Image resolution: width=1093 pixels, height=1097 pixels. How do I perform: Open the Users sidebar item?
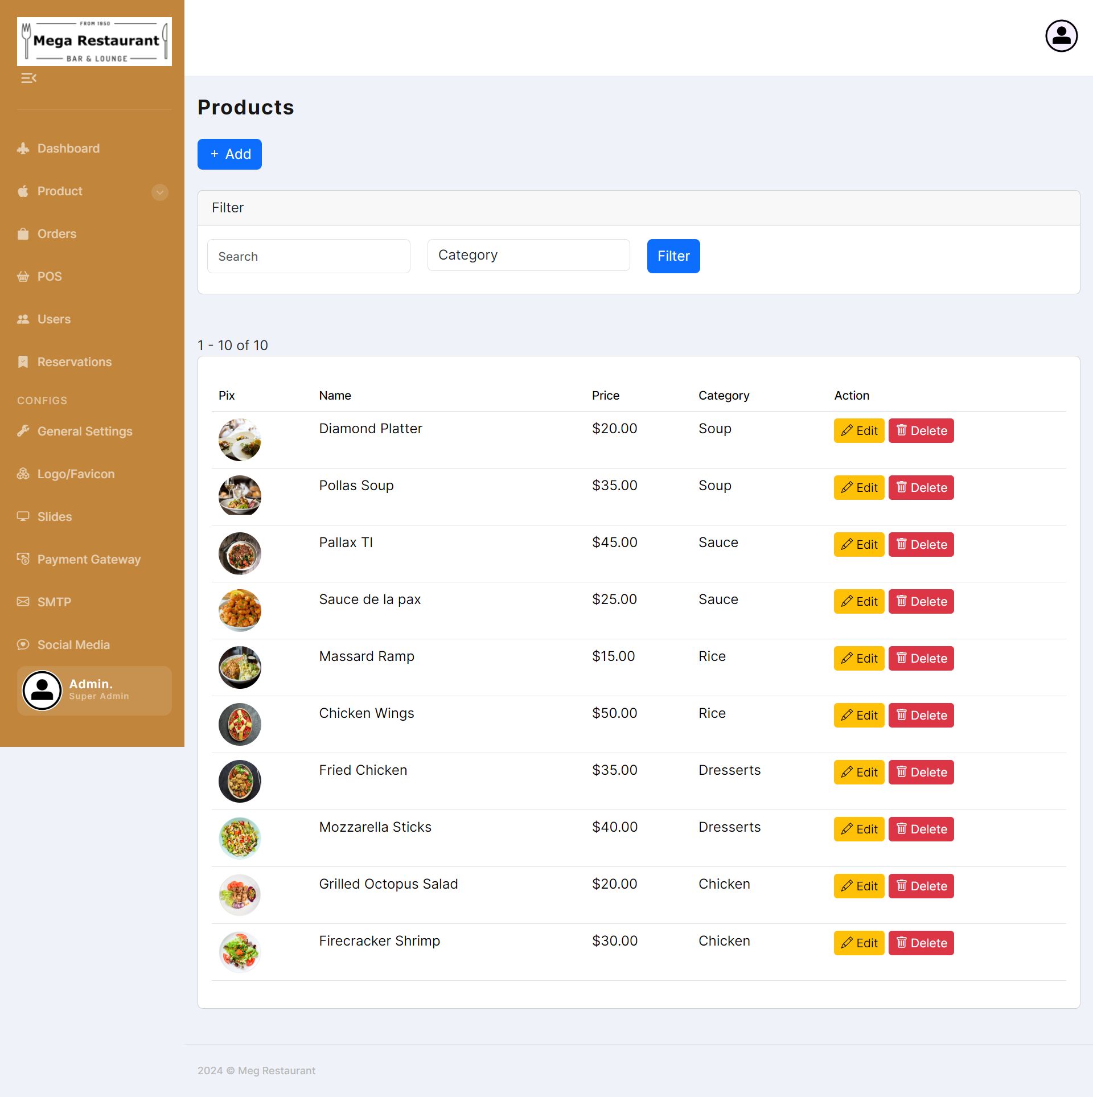click(x=54, y=319)
